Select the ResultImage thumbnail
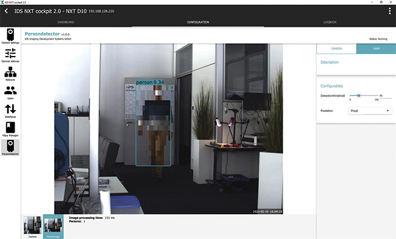The width and height of the screenshot is (396, 239). coord(53,226)
